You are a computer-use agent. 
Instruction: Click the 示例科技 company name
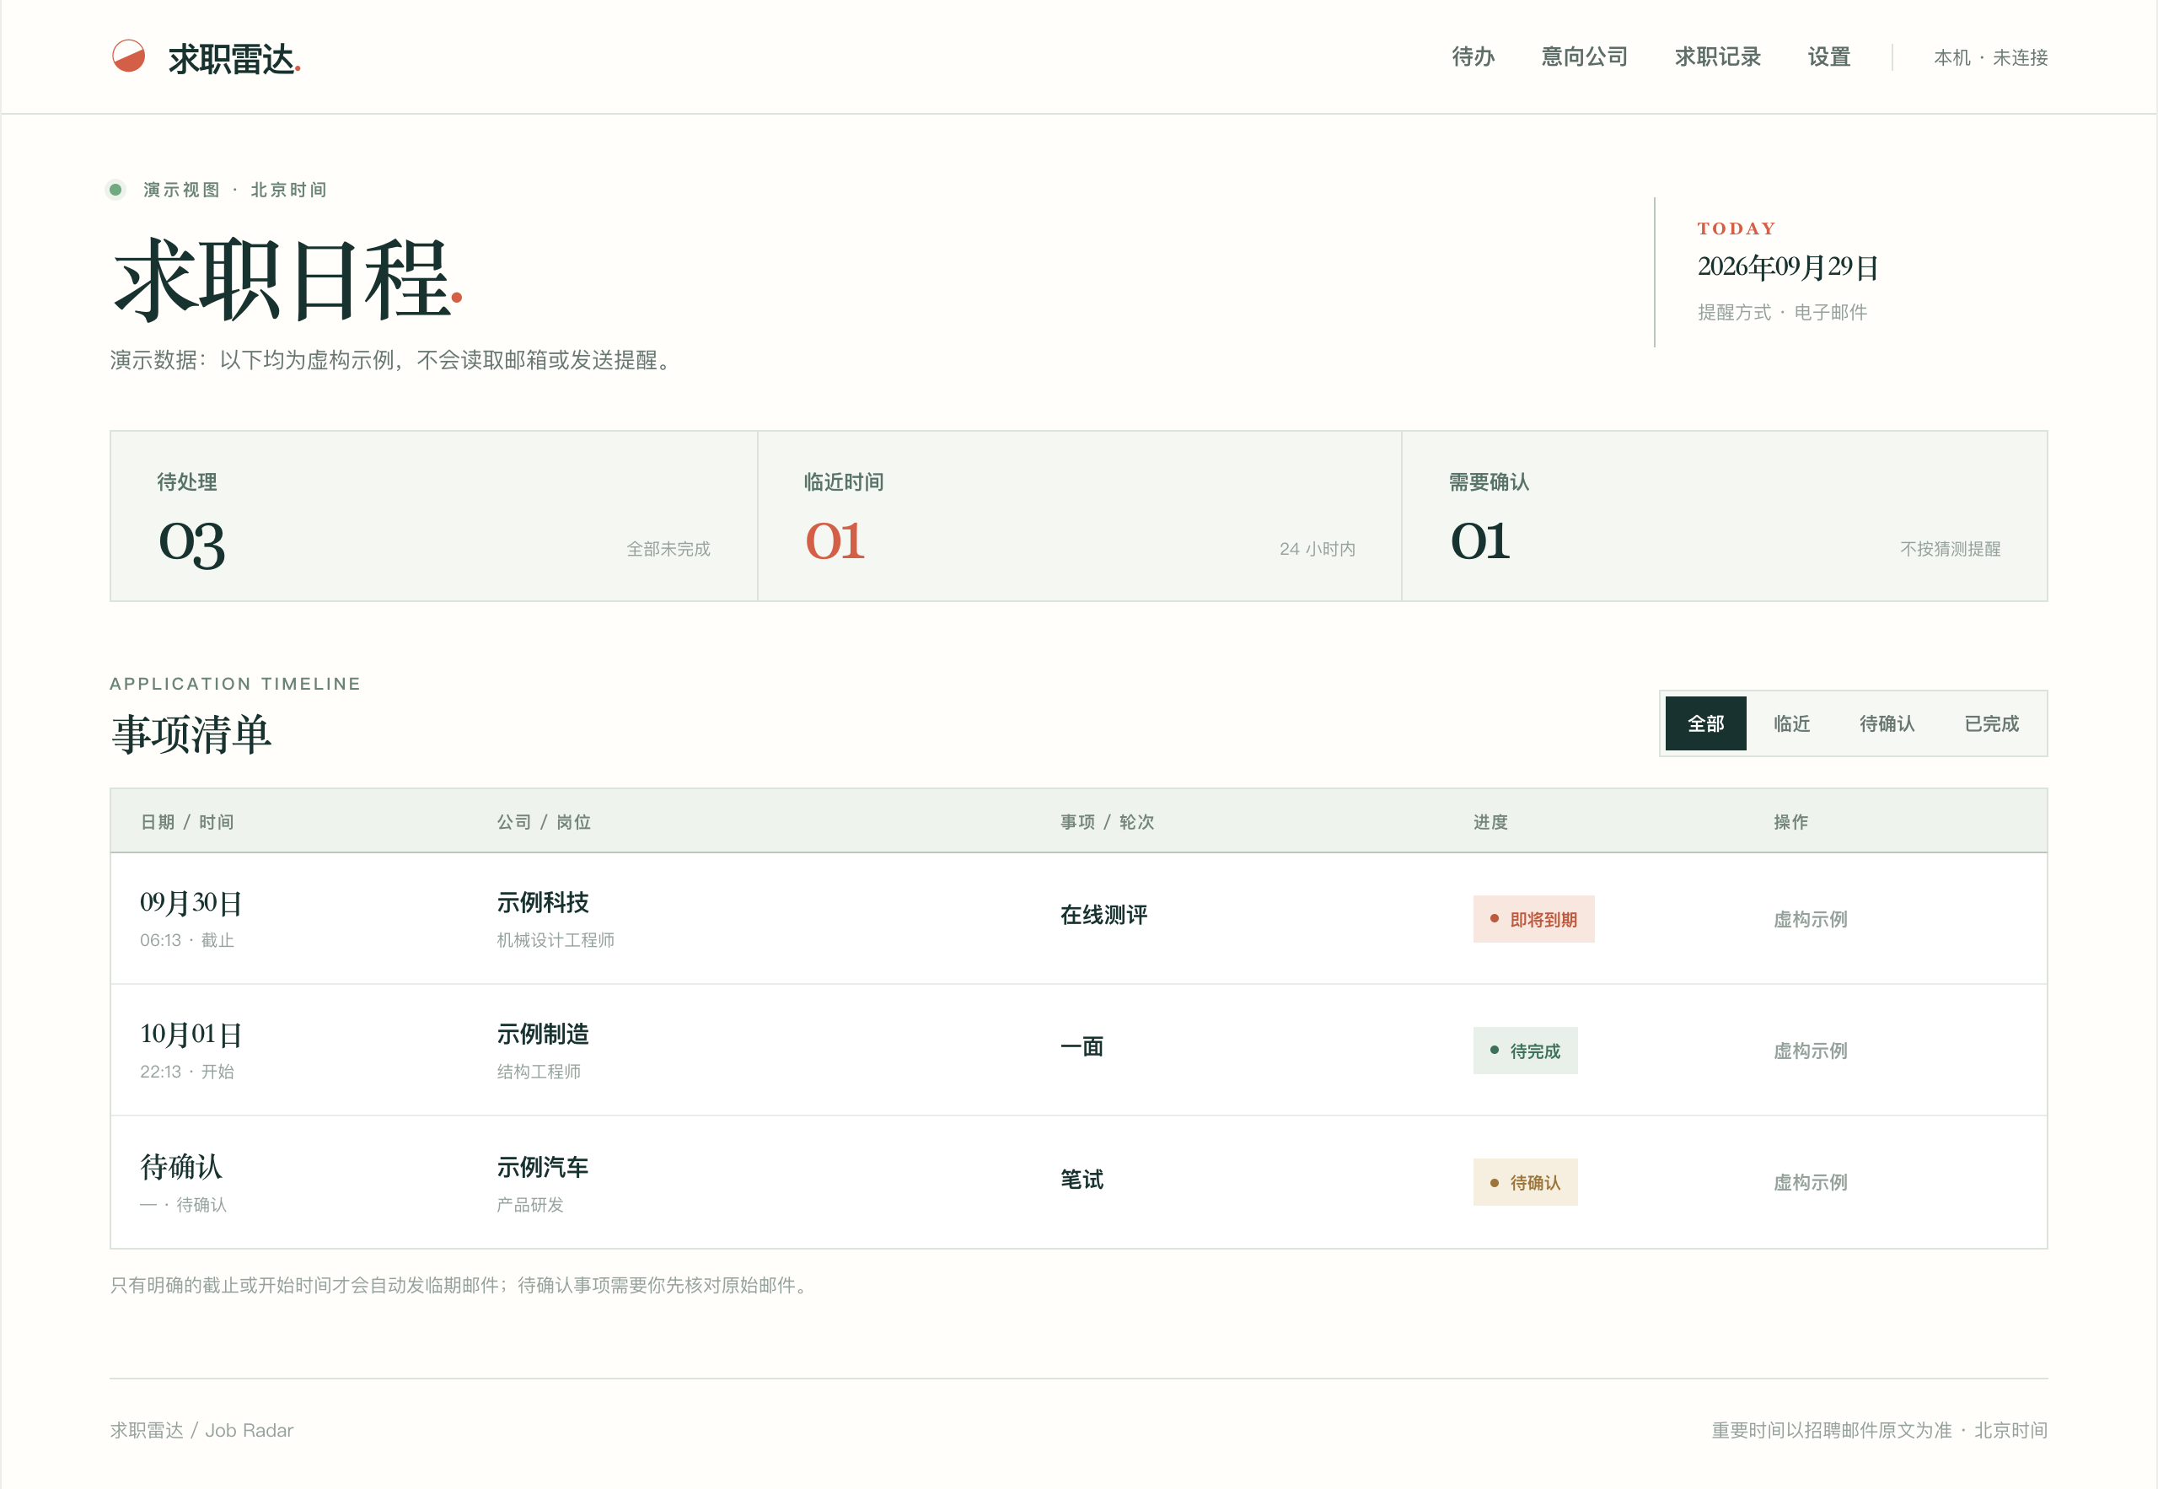coord(543,902)
